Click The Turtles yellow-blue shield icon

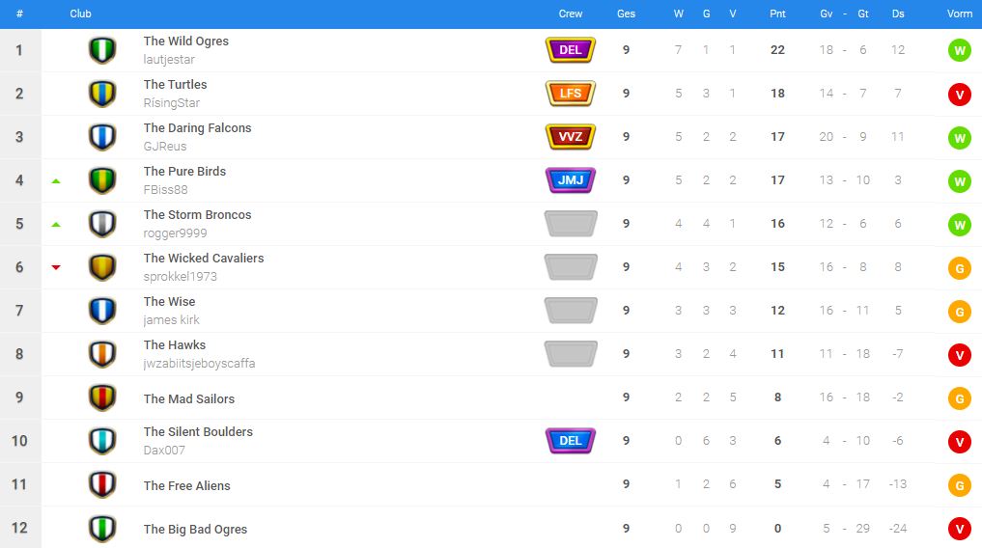tap(102, 94)
